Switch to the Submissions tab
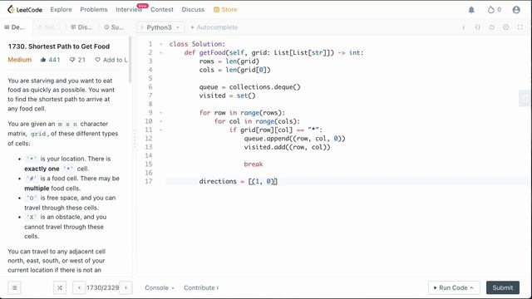 click(x=114, y=27)
